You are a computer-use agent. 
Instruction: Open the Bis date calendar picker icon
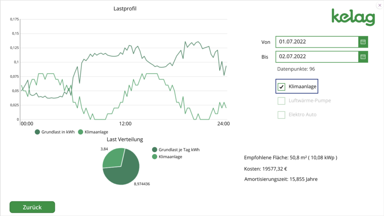tap(363, 56)
